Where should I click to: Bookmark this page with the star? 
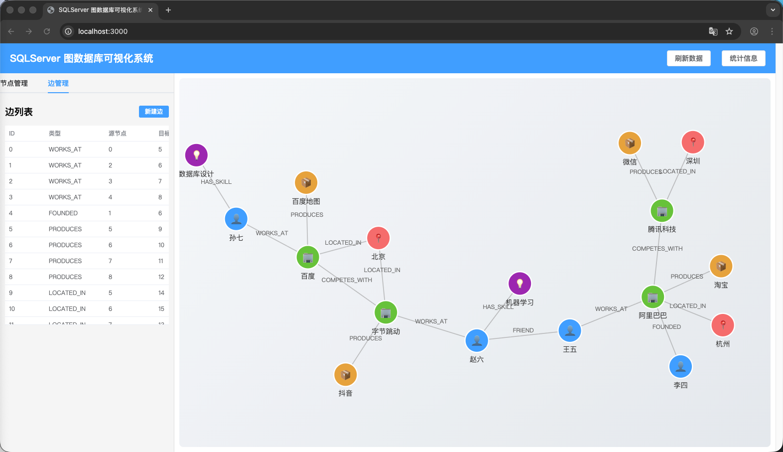729,31
